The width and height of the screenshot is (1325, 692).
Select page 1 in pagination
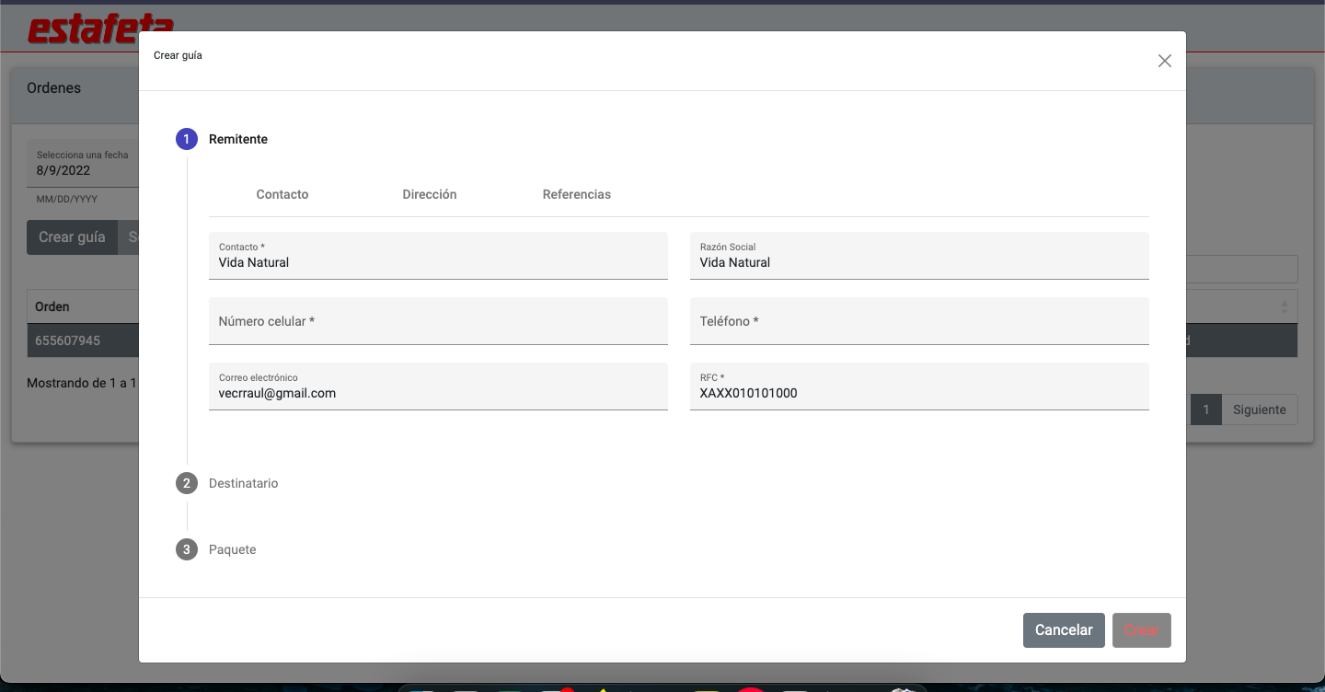1205,409
